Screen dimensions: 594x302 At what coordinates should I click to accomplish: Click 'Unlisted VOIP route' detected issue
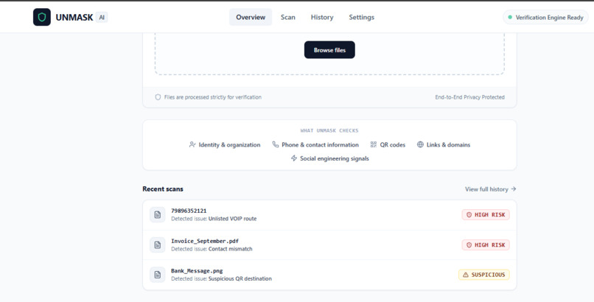tap(232, 219)
